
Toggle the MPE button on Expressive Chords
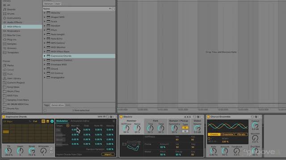pyautogui.click(x=100, y=117)
